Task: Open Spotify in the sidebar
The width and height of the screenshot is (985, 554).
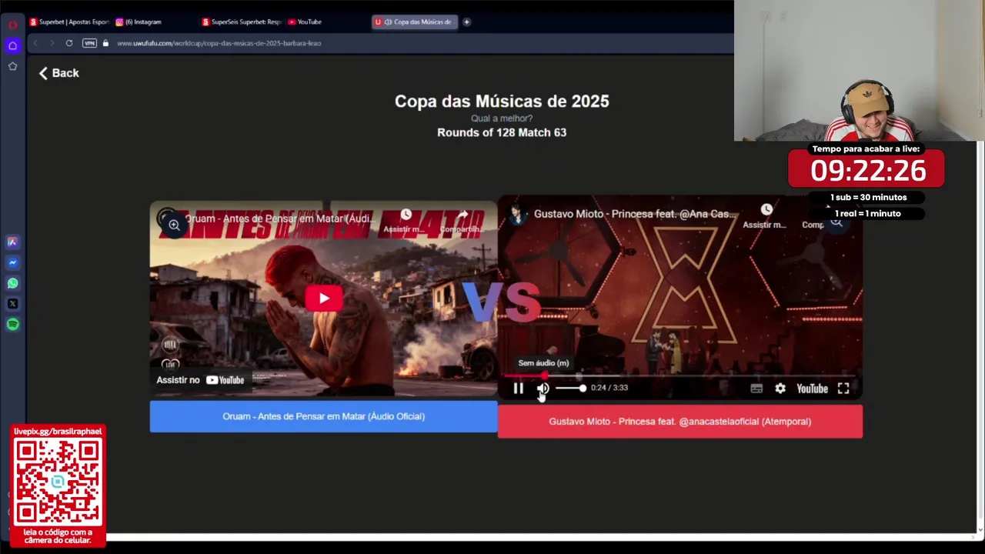Action: point(12,324)
